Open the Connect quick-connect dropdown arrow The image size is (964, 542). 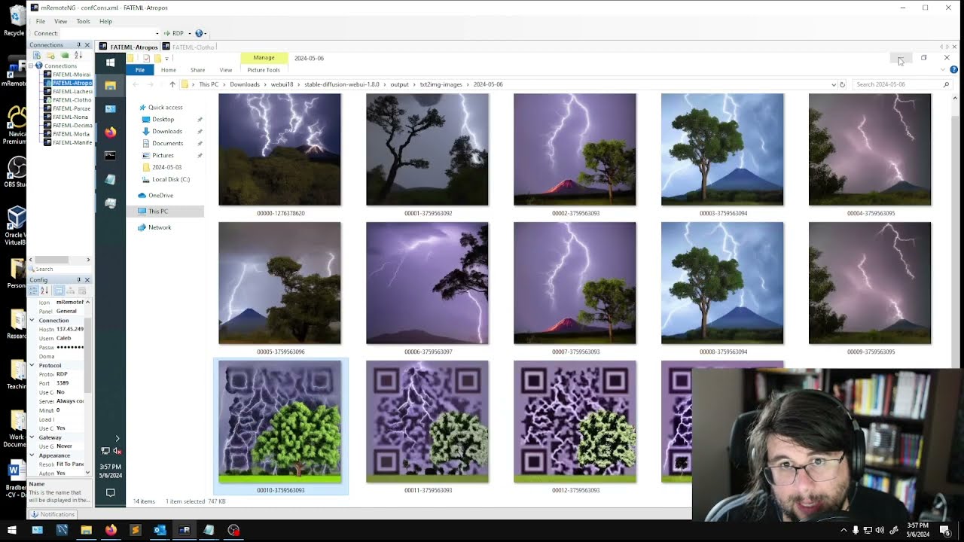pyautogui.click(x=157, y=33)
